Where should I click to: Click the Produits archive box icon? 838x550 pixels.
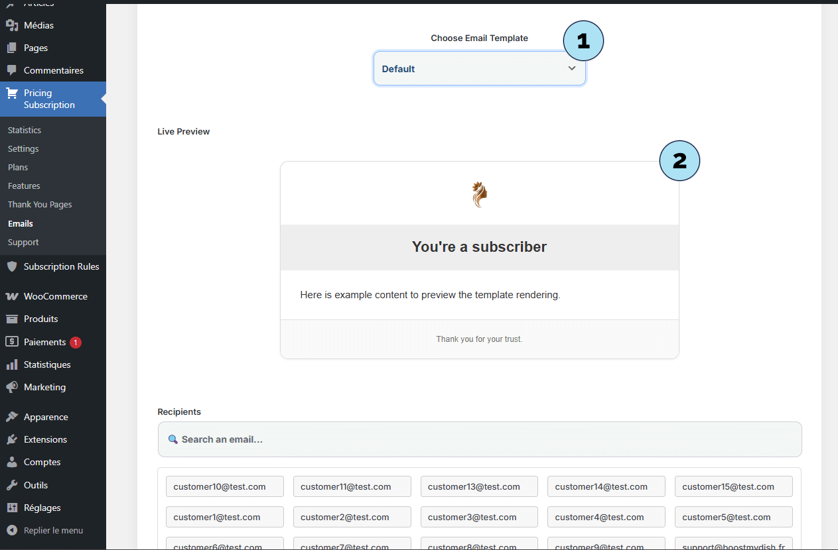coord(12,319)
